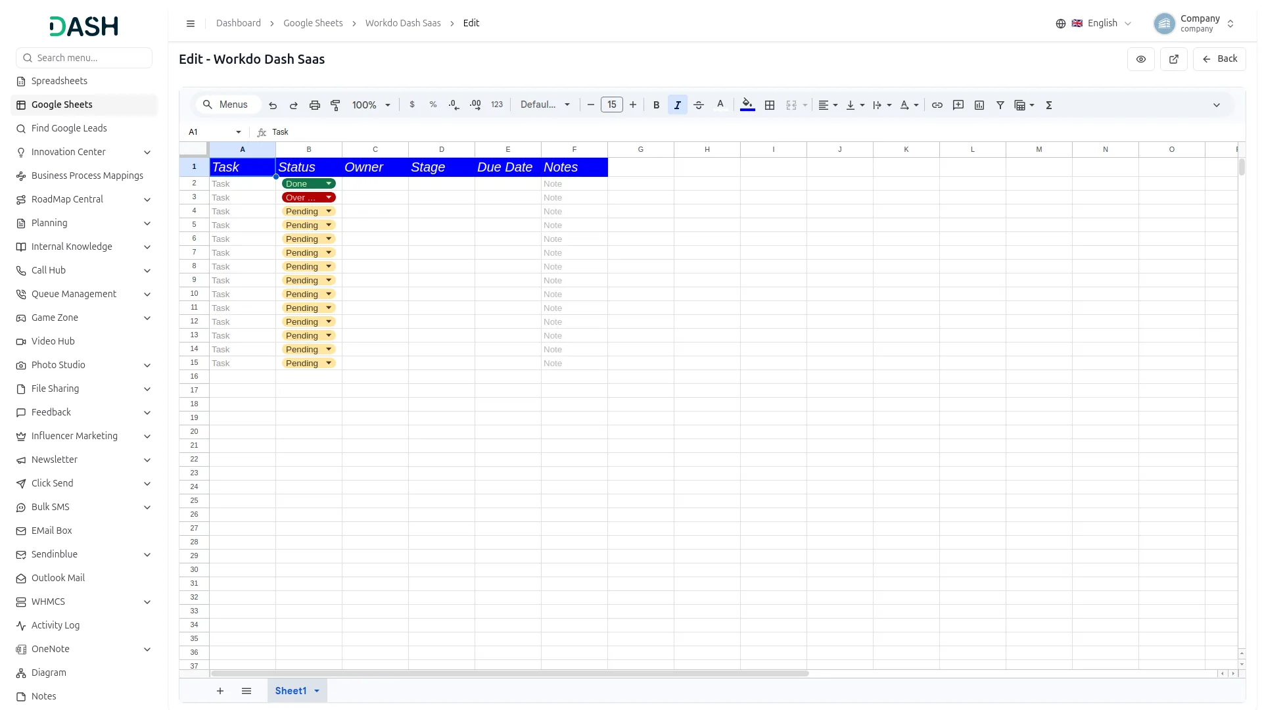Image resolution: width=1262 pixels, height=710 pixels.
Task: Open the Spreadsheets sidebar item
Action: click(x=84, y=81)
